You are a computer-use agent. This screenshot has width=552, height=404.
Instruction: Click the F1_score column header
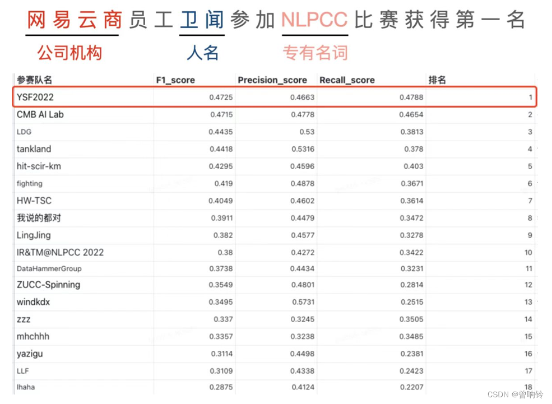[x=175, y=80]
